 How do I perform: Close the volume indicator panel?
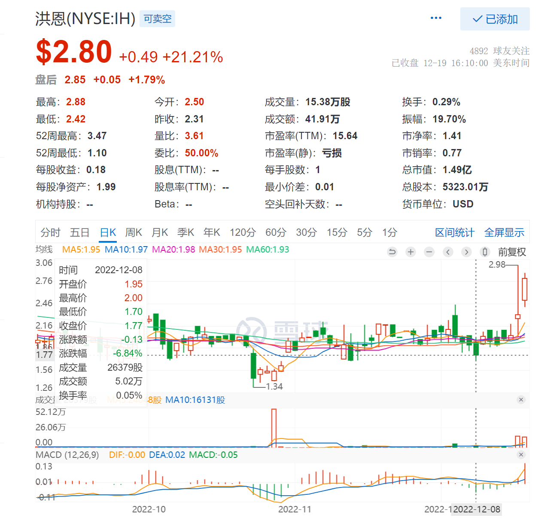[521, 400]
